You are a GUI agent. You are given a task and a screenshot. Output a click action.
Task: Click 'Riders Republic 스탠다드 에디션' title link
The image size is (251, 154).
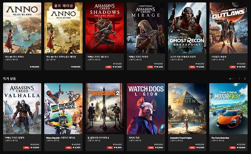(61, 138)
